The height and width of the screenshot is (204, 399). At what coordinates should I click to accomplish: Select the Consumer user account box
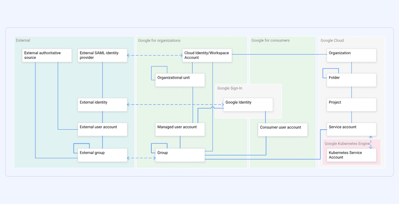tap(282, 130)
